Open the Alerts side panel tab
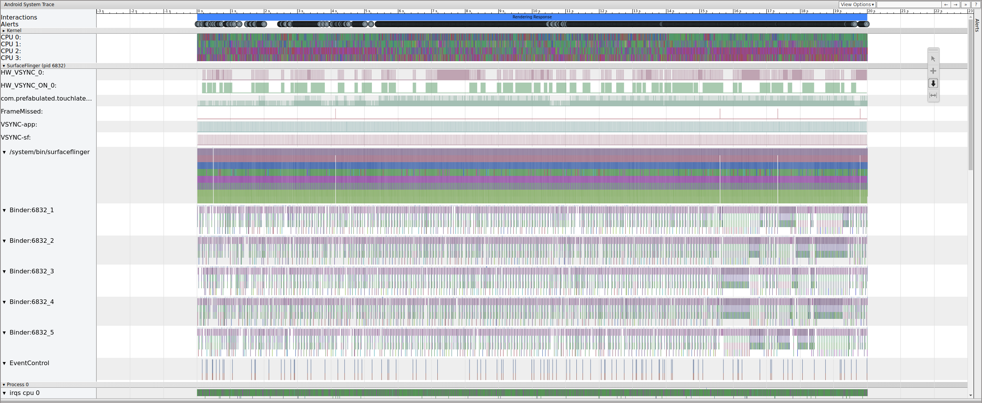Image resolution: width=982 pixels, height=403 pixels. (x=977, y=25)
